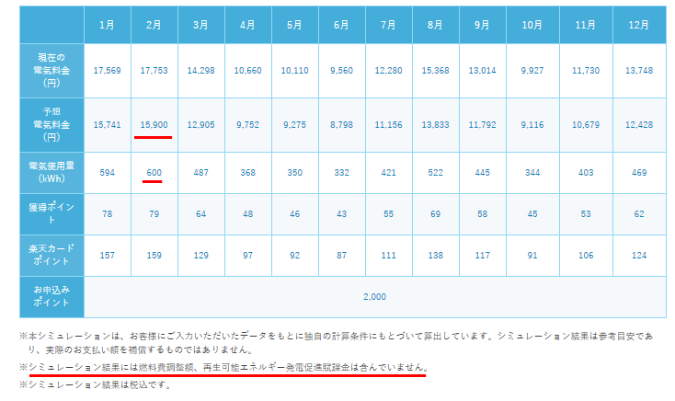675x401 pixels.
Task: Select the 4月 column header
Action: click(x=248, y=25)
